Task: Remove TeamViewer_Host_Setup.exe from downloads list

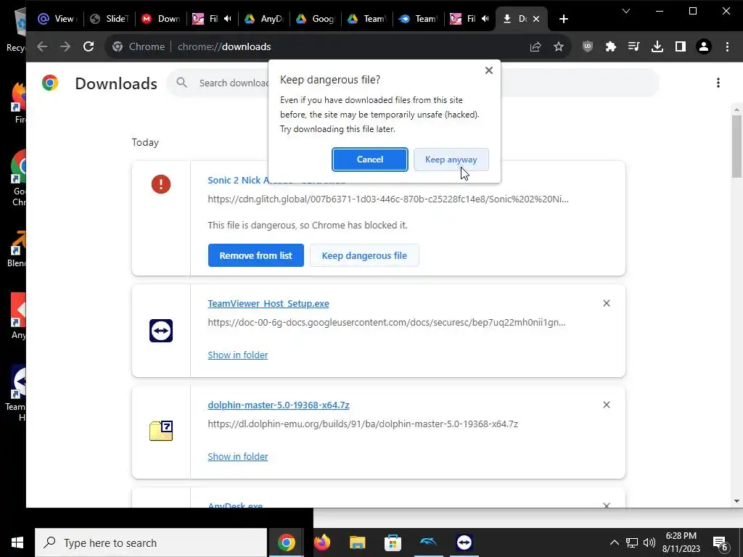Action: [x=607, y=303]
